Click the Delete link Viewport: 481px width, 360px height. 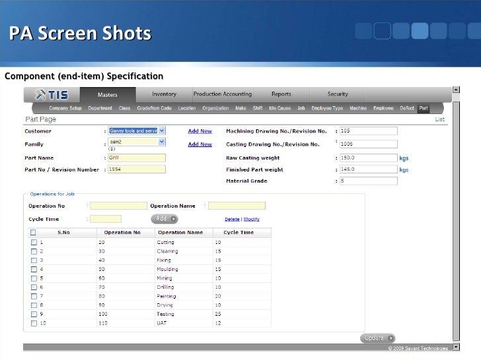232,219
